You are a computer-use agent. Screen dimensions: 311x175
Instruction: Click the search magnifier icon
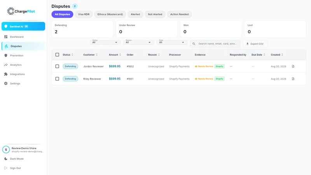194,44
